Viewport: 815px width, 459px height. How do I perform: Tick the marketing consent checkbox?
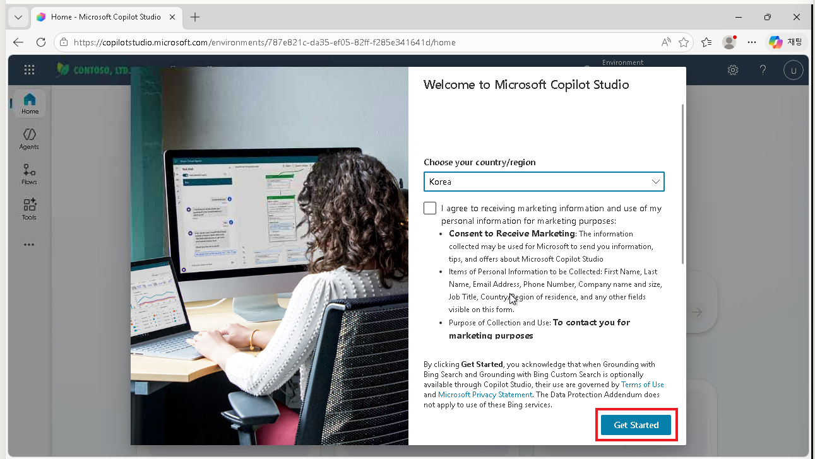430,208
